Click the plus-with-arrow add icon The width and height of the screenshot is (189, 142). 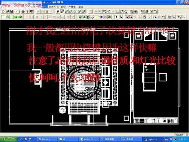click(179, 17)
